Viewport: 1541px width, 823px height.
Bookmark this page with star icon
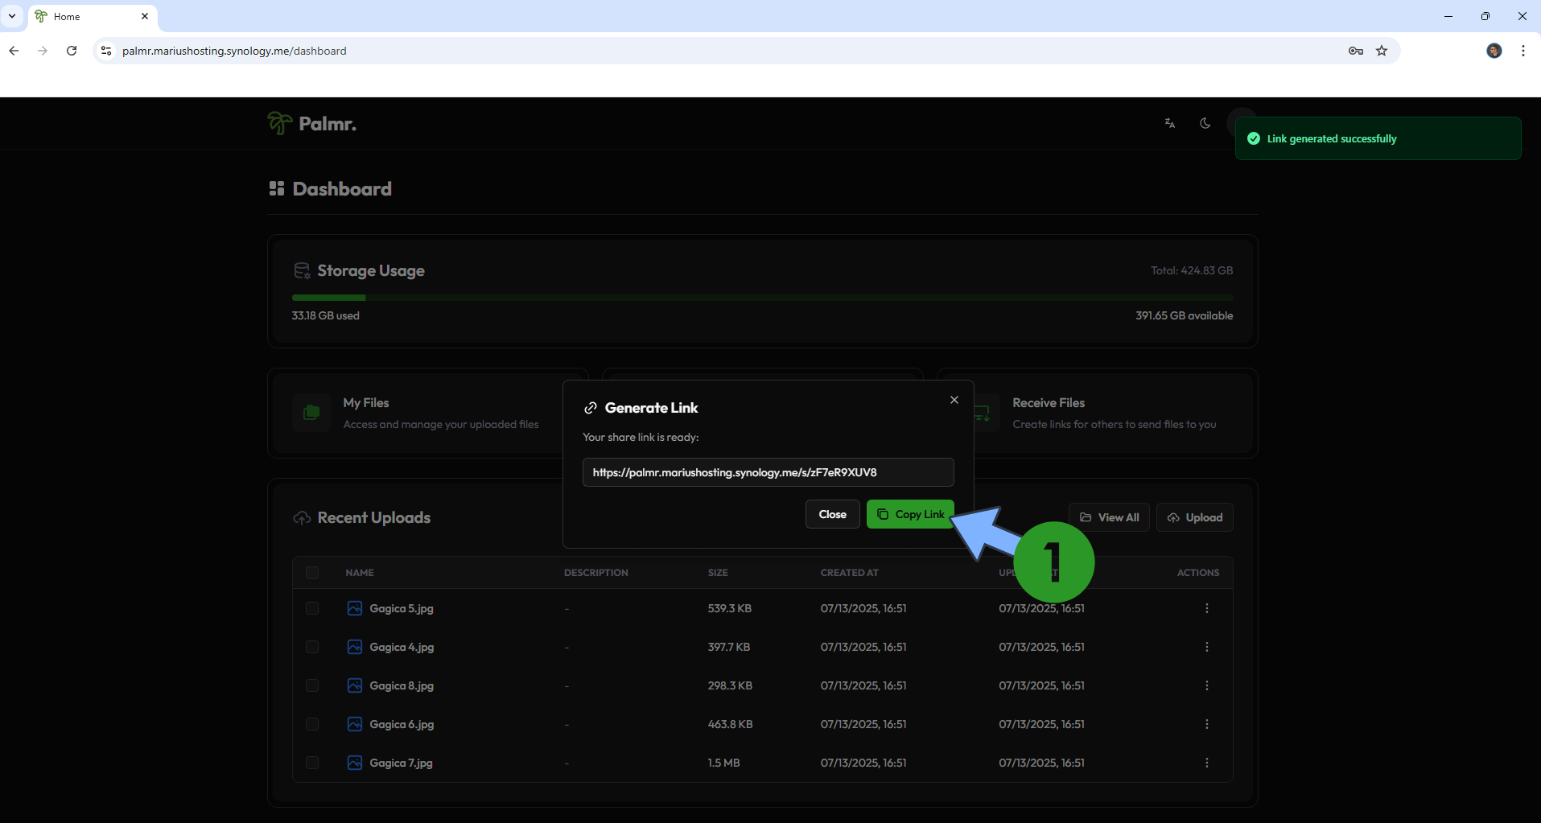point(1382,51)
